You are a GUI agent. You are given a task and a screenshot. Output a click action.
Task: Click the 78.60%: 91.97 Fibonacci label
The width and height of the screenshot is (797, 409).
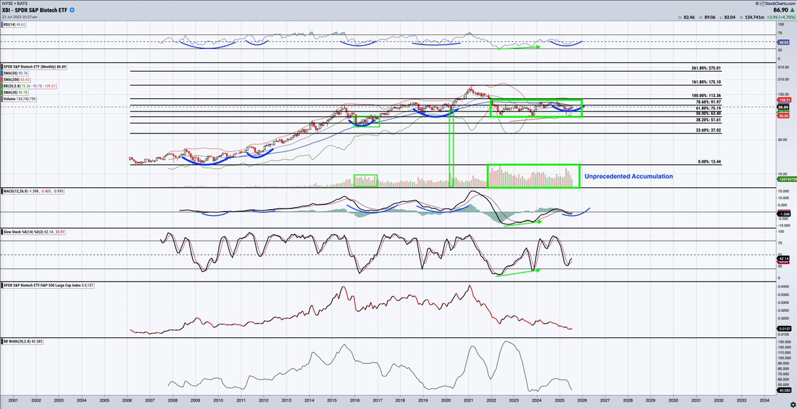(x=708, y=102)
